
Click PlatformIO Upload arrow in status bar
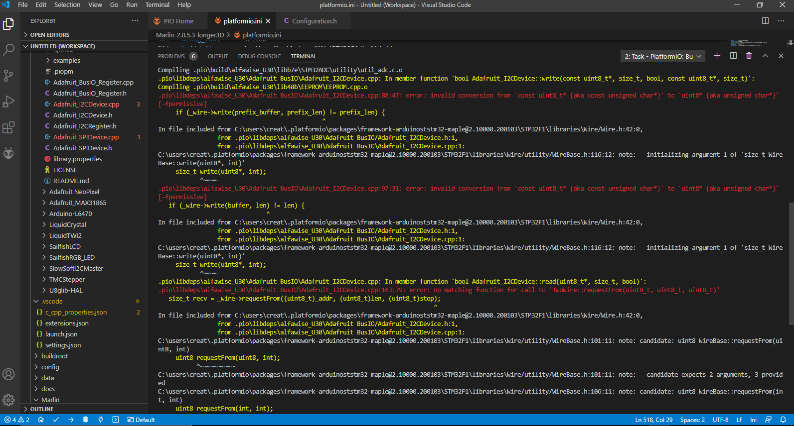[71, 420]
